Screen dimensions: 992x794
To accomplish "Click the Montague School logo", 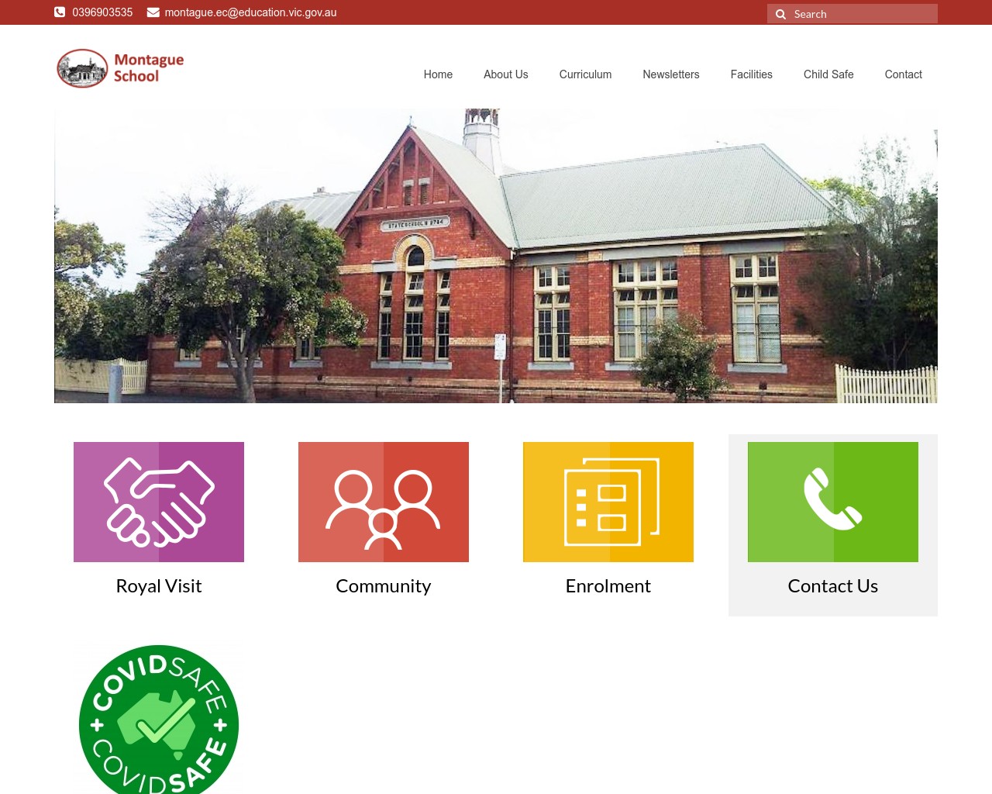I will pyautogui.click(x=120, y=68).
